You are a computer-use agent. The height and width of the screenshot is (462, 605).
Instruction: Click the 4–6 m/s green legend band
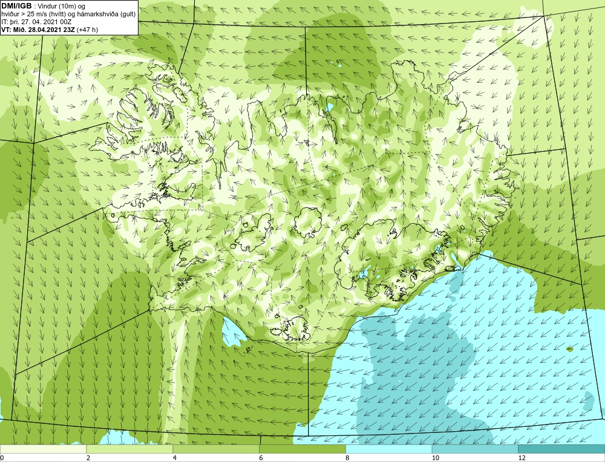tap(216, 449)
